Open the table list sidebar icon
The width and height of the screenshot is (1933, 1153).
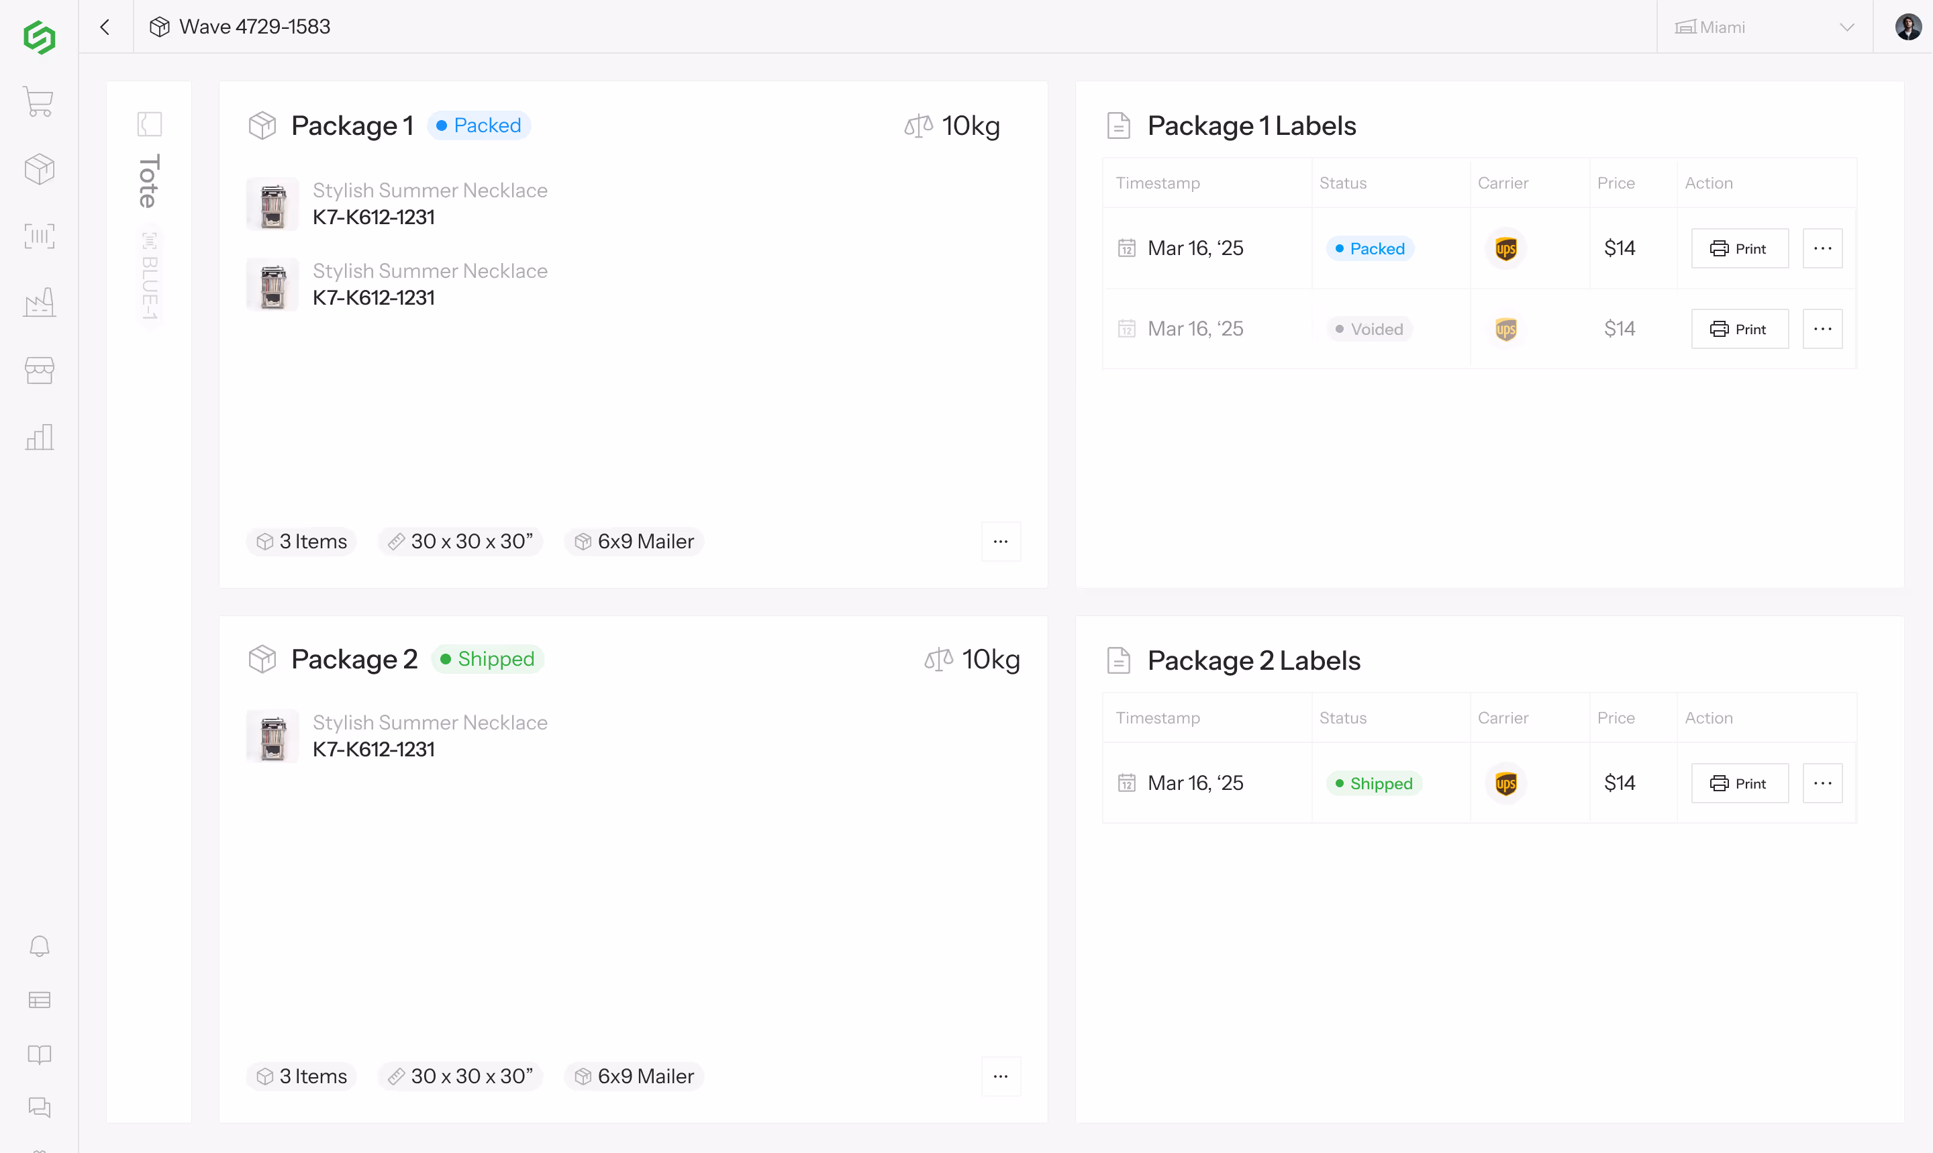pos(39,1000)
